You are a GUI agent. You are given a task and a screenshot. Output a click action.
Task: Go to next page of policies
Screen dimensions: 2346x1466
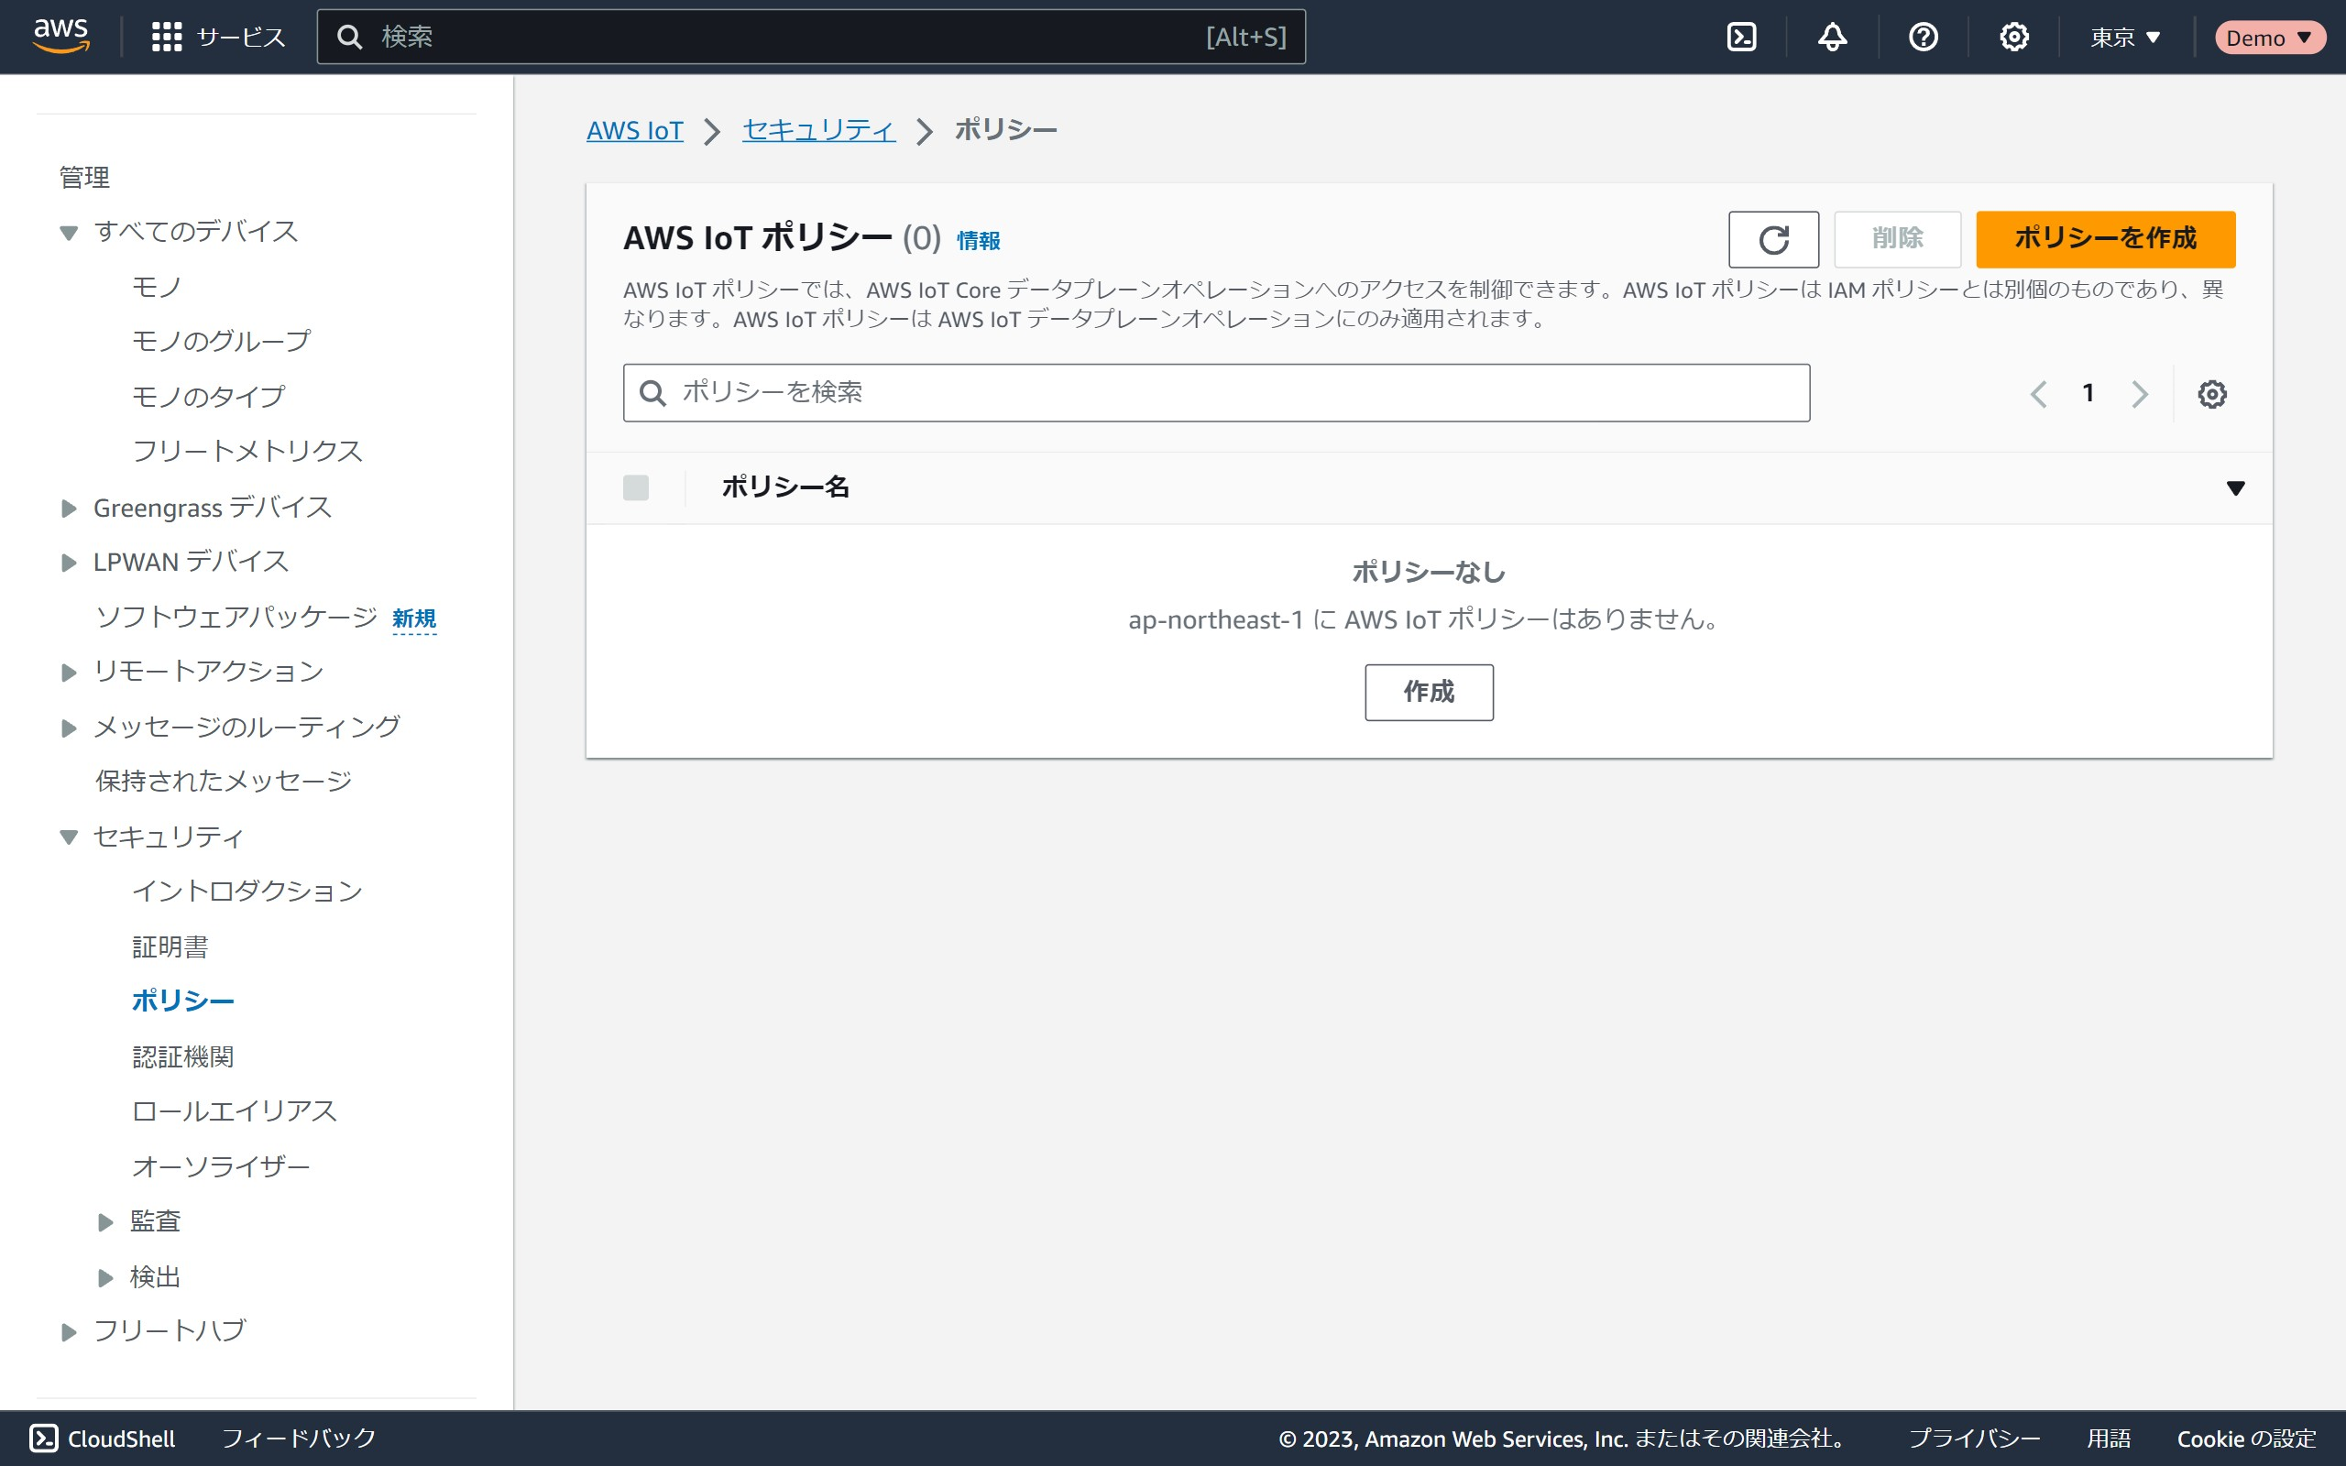coord(2140,394)
